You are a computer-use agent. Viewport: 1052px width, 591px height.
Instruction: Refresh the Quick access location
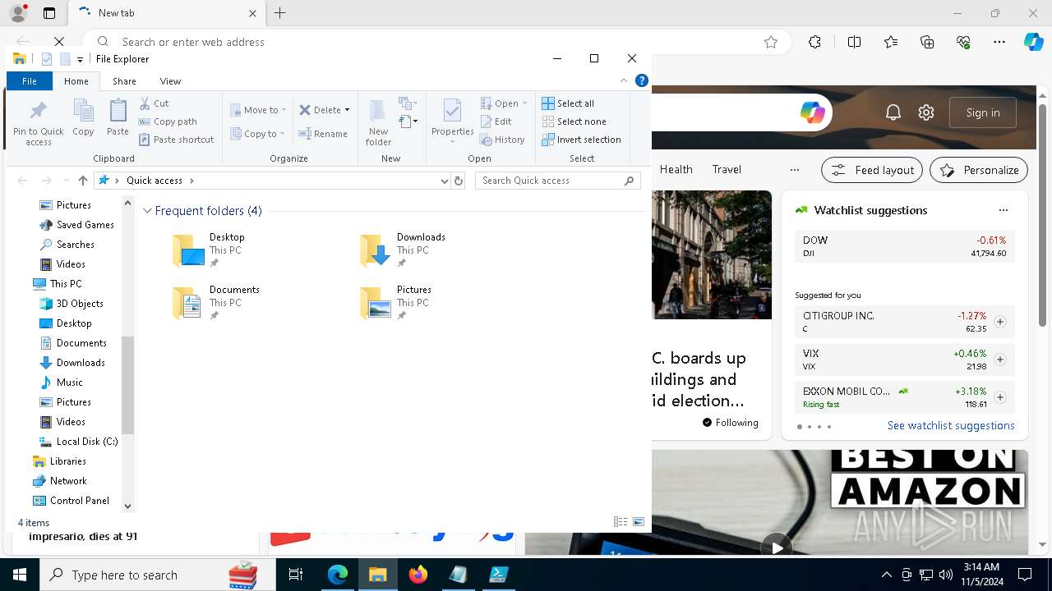click(x=459, y=181)
